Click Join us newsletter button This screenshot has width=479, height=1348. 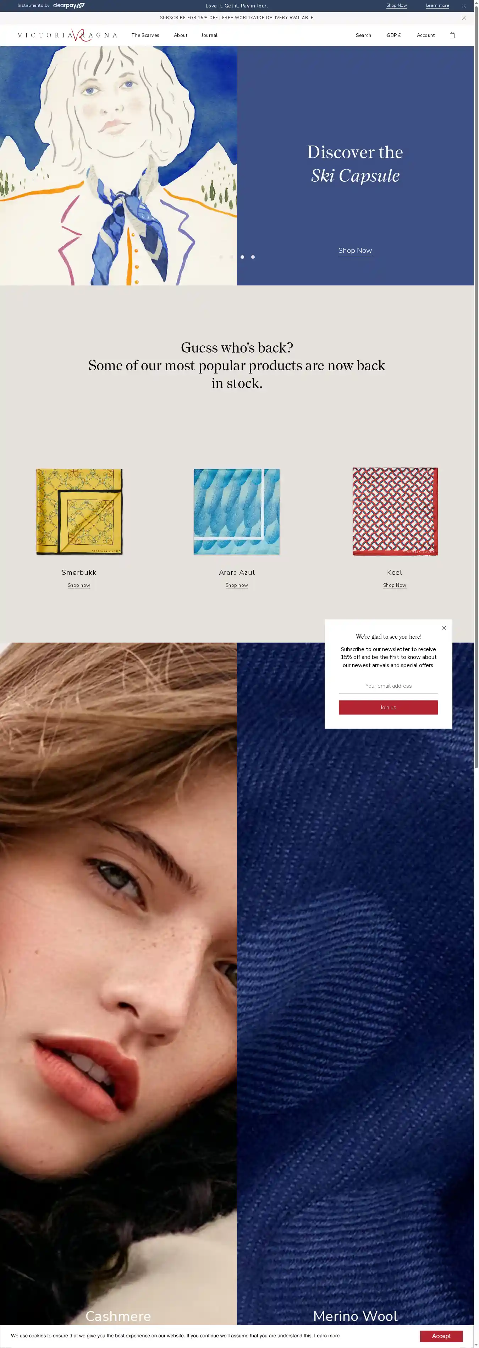[389, 708]
